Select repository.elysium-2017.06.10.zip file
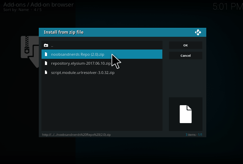 click(102, 63)
